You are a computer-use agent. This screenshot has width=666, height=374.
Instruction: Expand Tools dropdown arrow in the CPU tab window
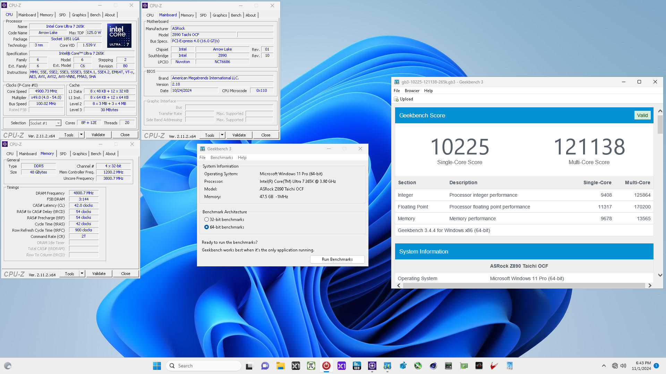(x=81, y=135)
